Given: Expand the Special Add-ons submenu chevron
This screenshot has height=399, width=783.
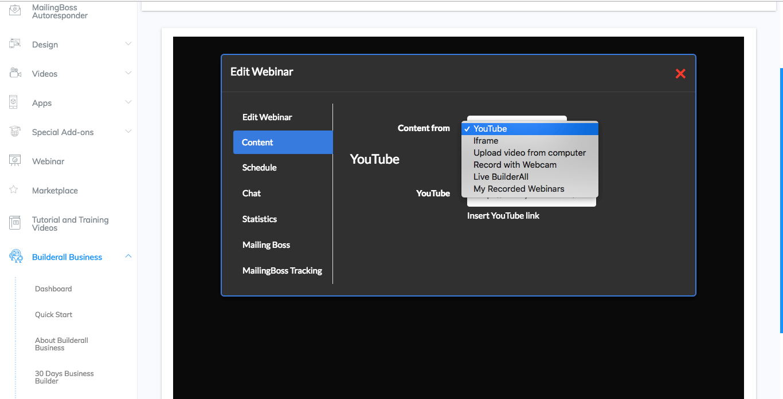Looking at the screenshot, I should coord(128,132).
